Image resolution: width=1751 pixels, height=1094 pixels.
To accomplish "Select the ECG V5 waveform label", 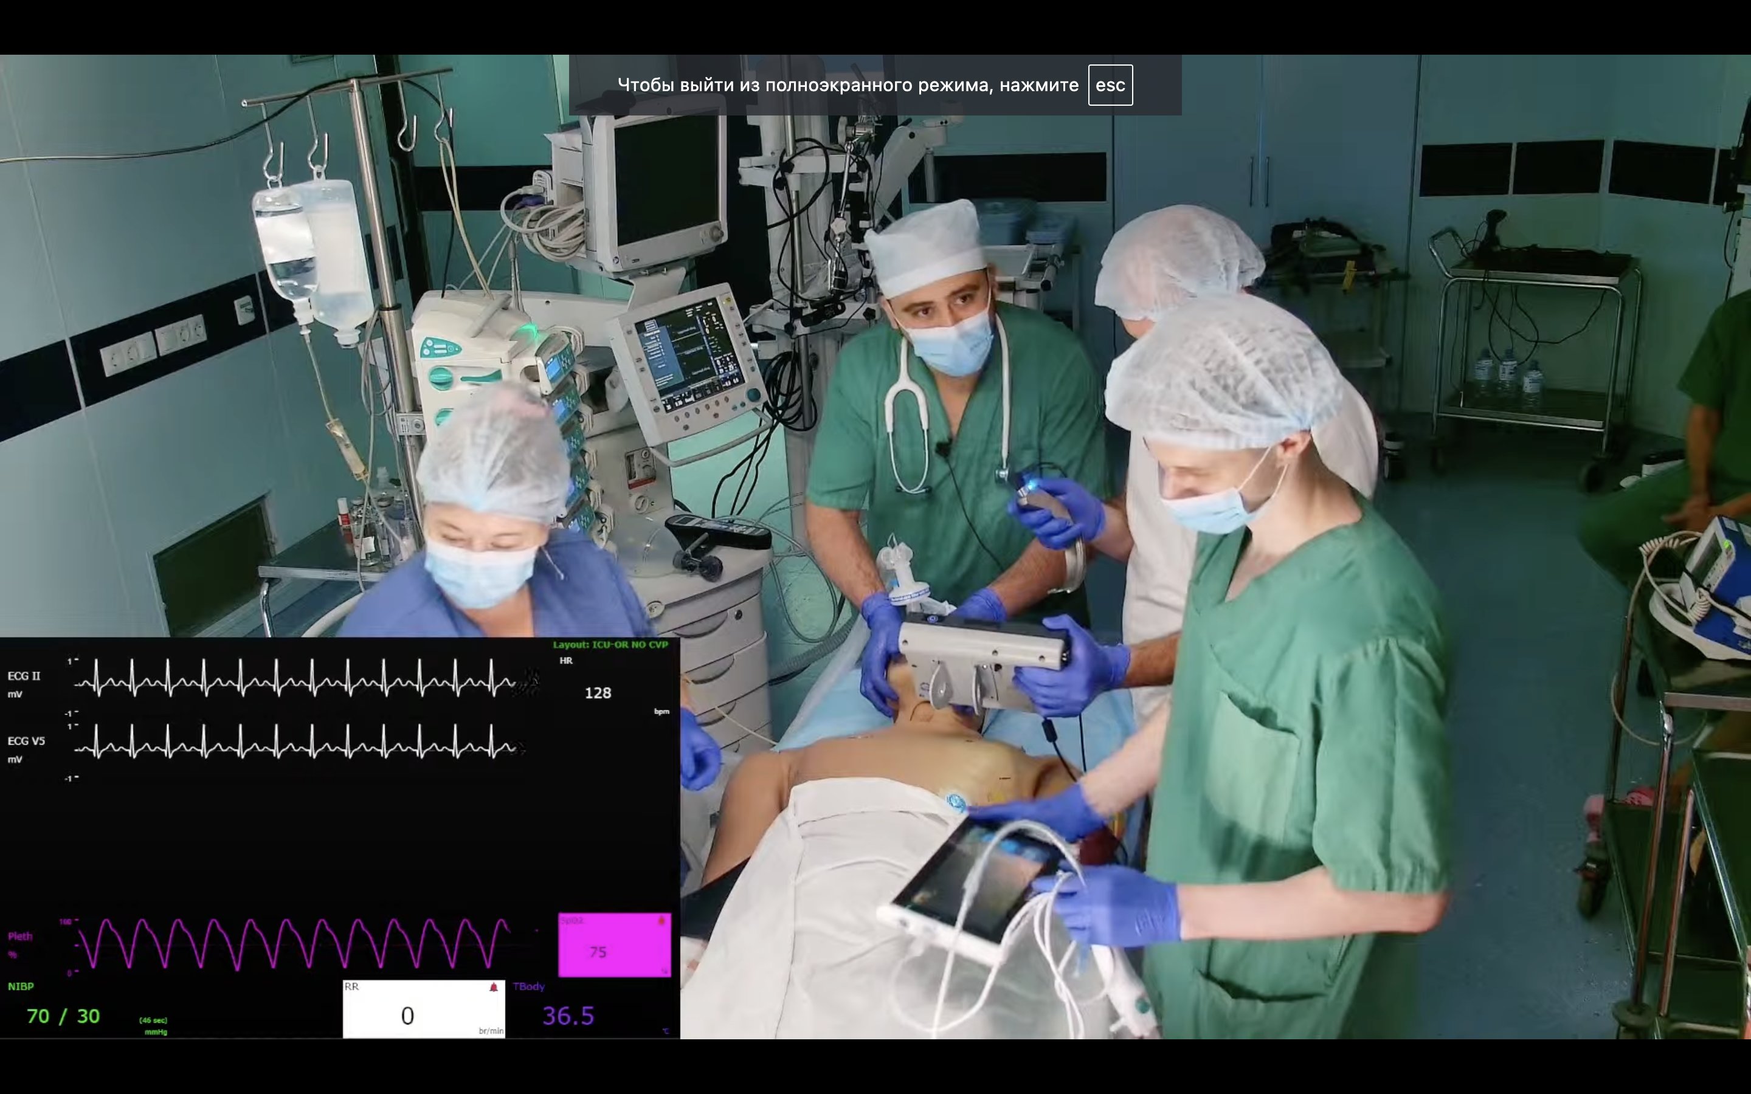I will point(26,741).
